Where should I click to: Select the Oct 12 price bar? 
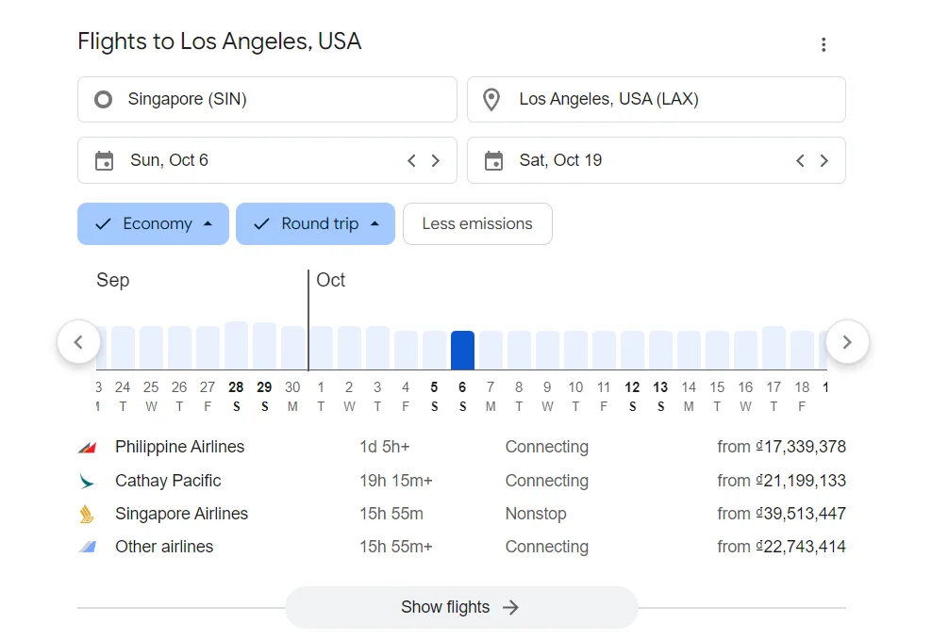[632, 351]
